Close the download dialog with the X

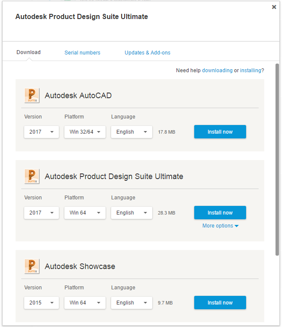coord(274,7)
